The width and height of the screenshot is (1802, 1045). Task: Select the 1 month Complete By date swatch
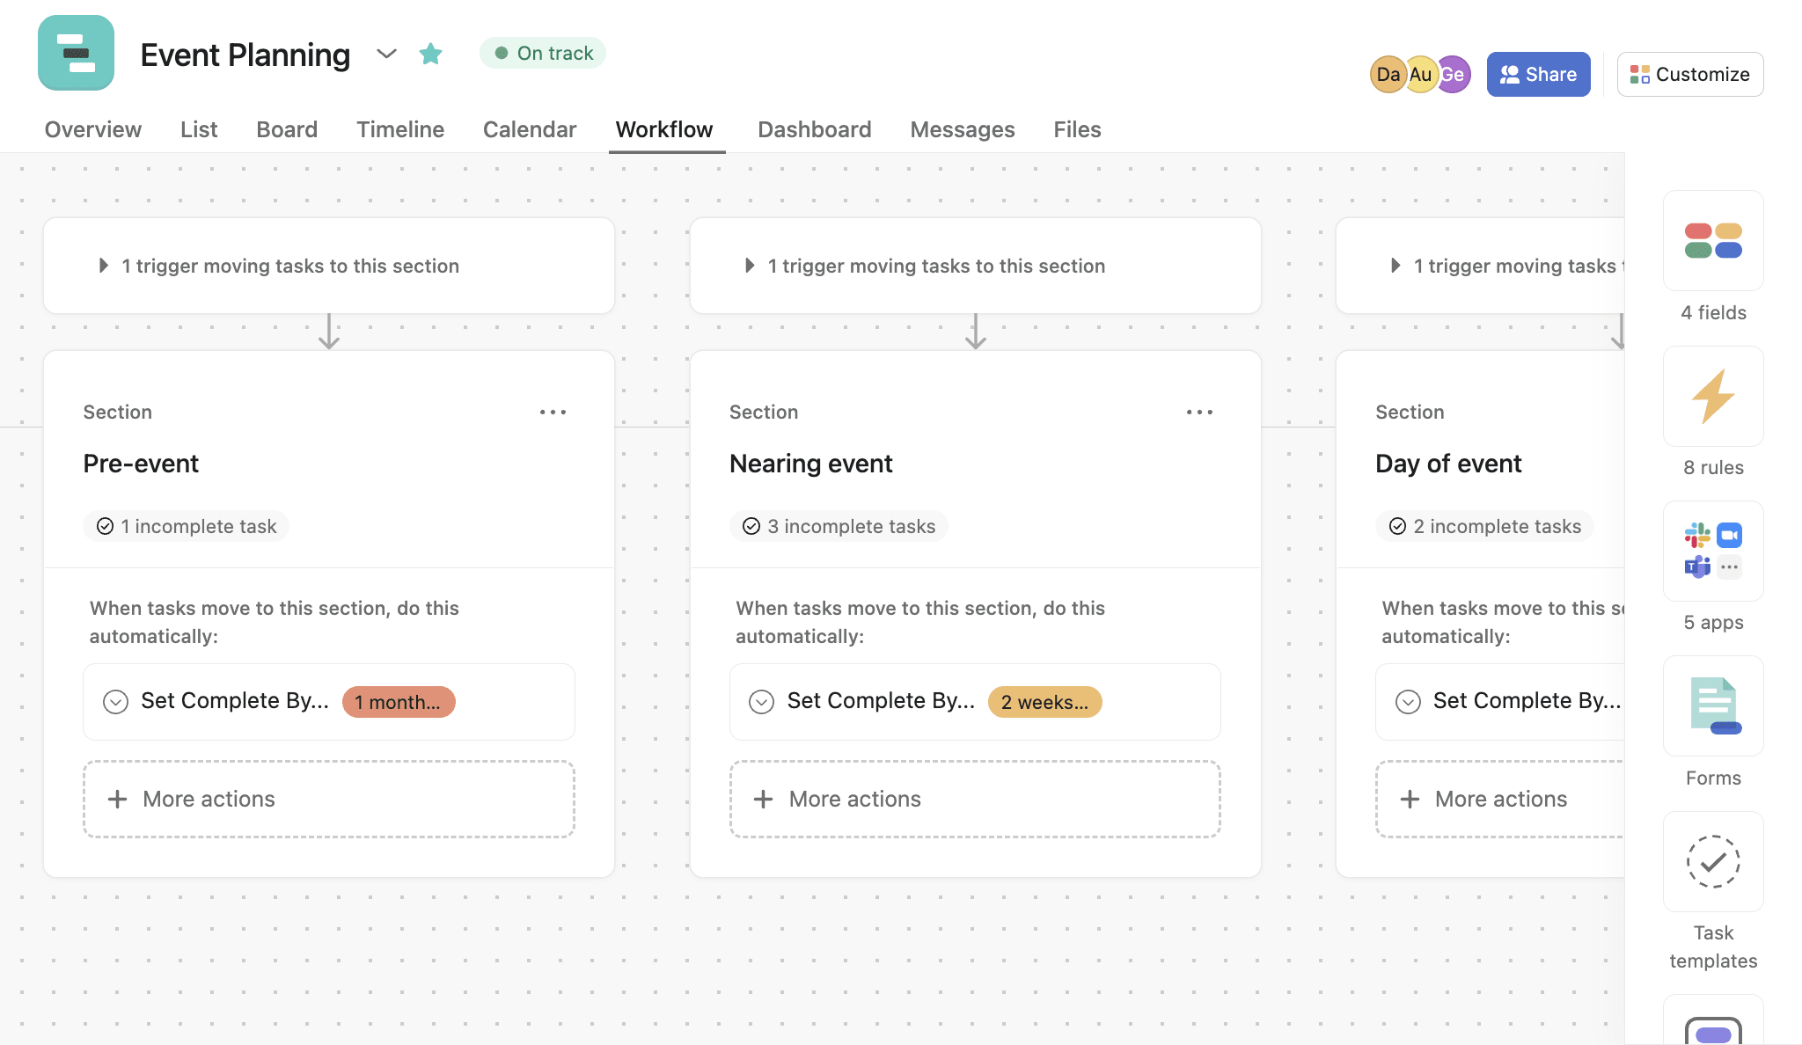tap(396, 700)
